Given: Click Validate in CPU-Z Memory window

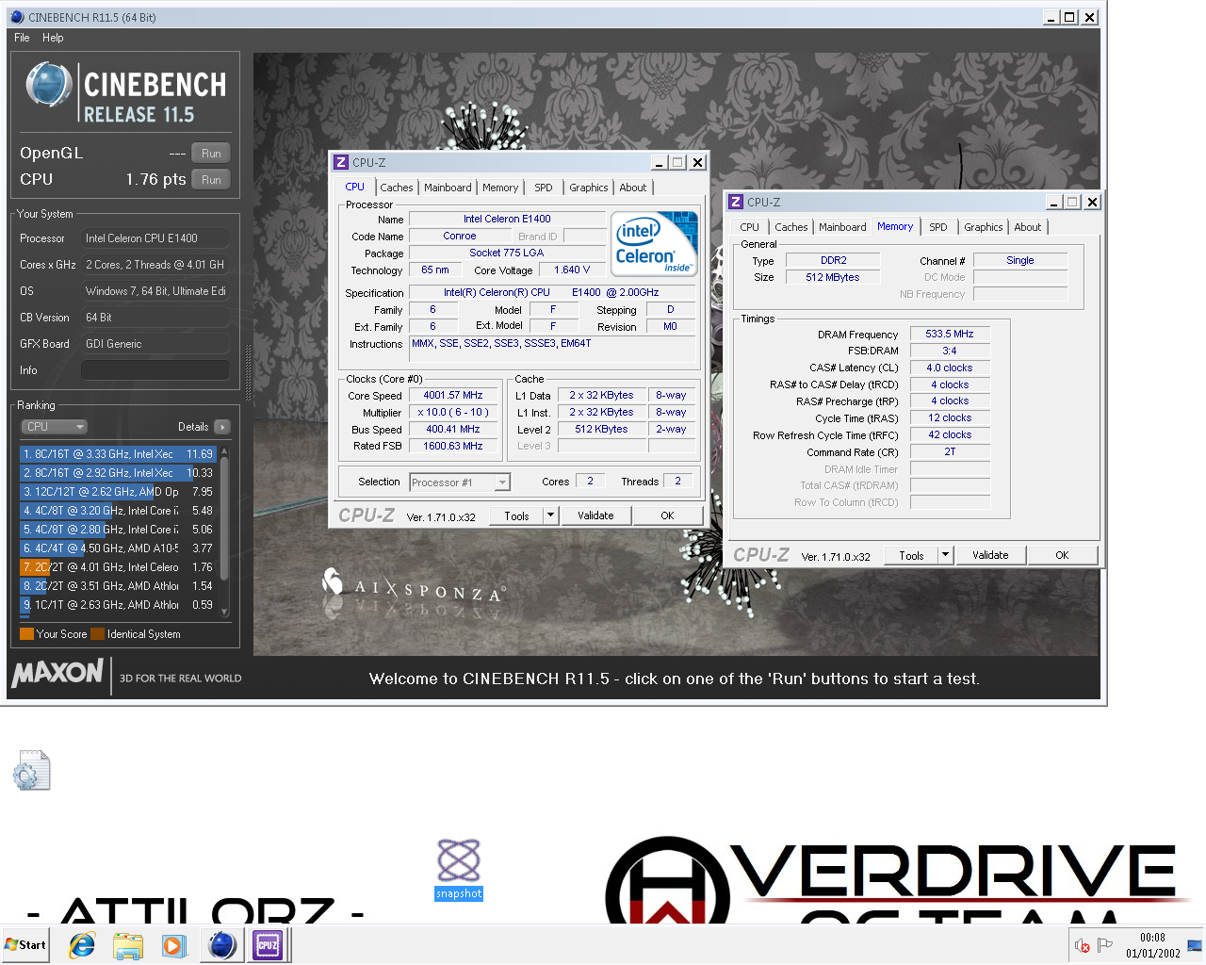Looking at the screenshot, I should pos(990,555).
